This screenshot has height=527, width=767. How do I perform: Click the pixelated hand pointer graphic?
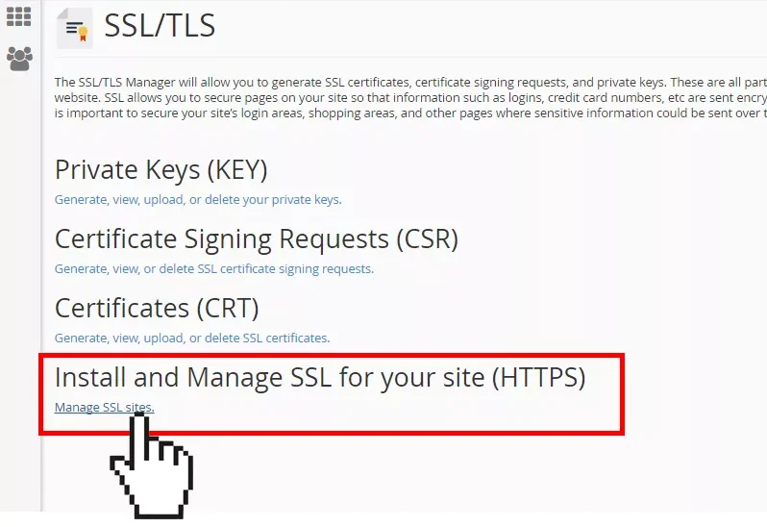[x=152, y=465]
